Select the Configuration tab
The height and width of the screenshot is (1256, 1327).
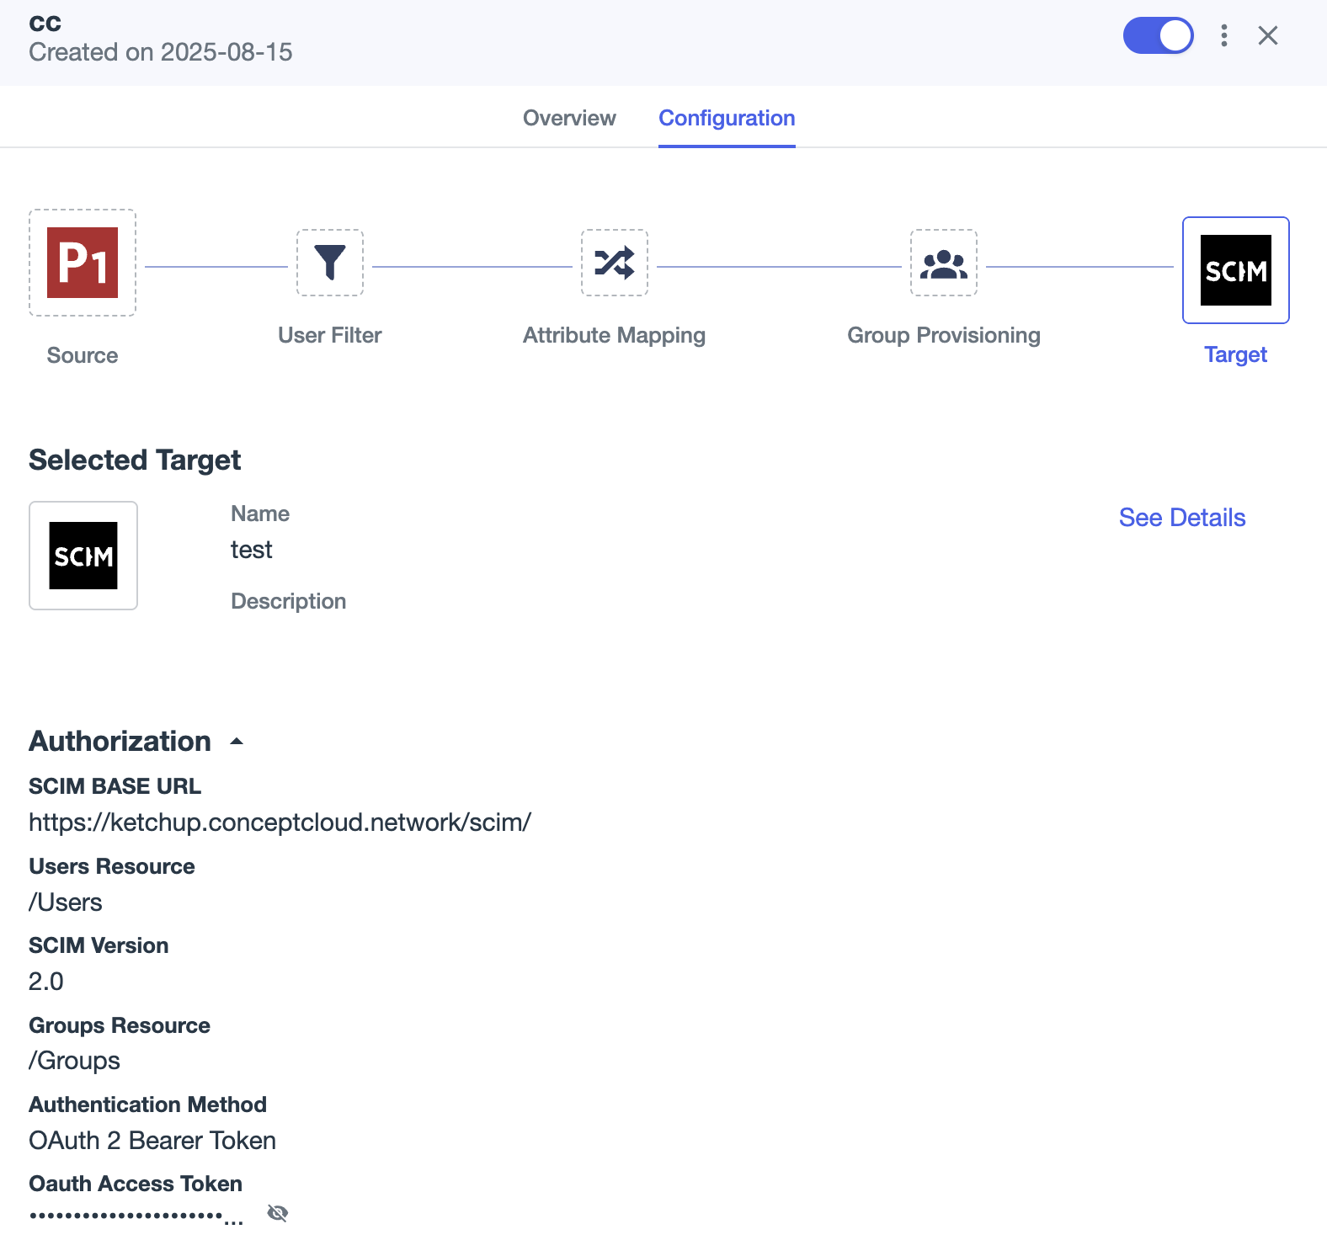tap(727, 118)
